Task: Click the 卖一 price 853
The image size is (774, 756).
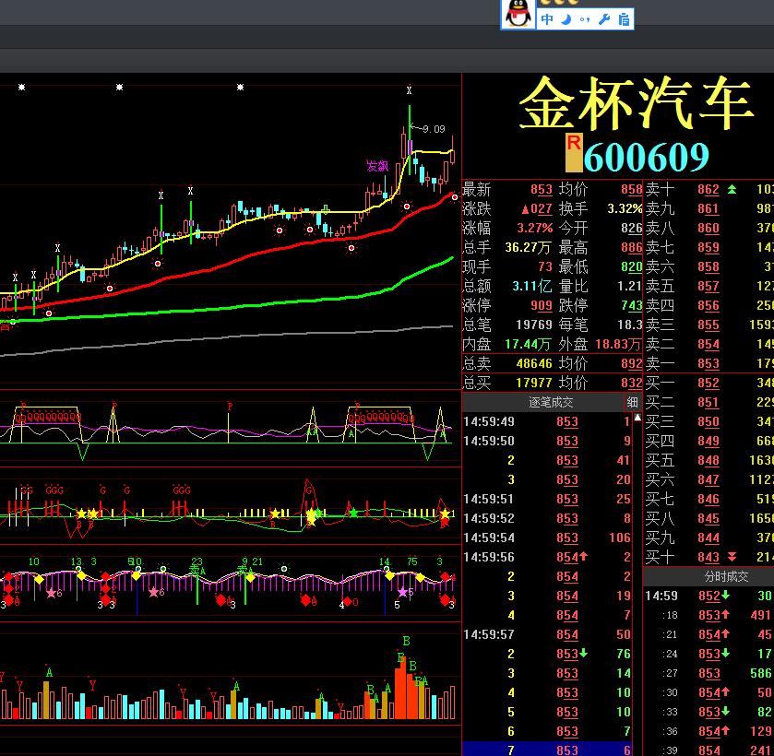Action: pos(709,363)
